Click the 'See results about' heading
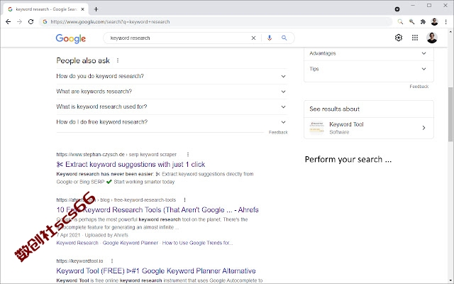The width and height of the screenshot is (454, 284). 334,109
